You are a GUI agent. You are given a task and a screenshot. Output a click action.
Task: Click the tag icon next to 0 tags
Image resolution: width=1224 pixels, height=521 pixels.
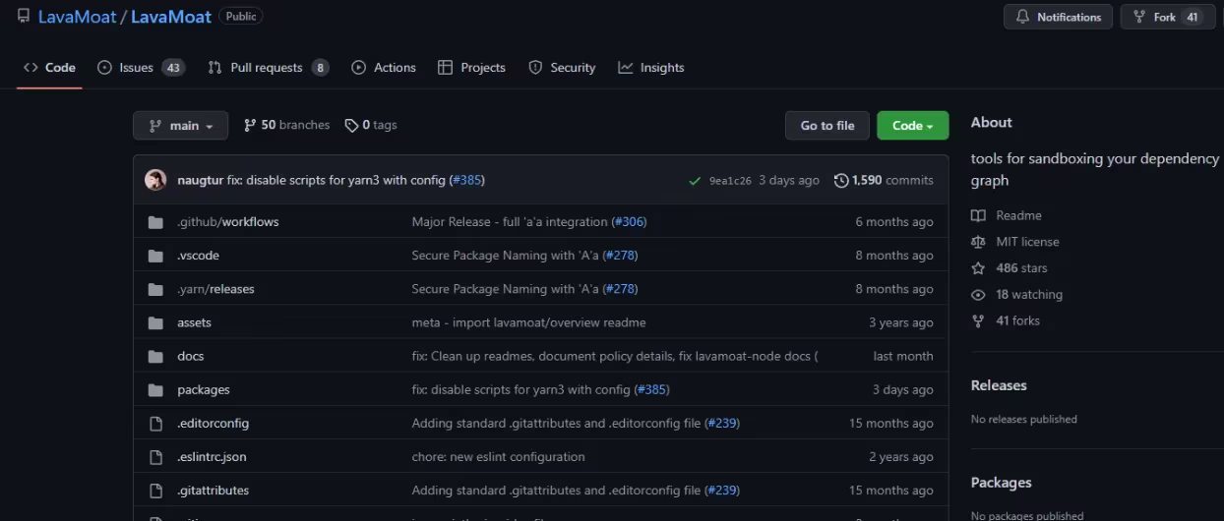(x=351, y=126)
